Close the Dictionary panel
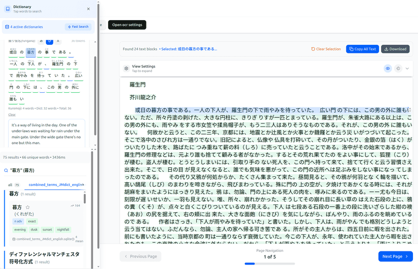The image size is (418, 269). tap(88, 9)
